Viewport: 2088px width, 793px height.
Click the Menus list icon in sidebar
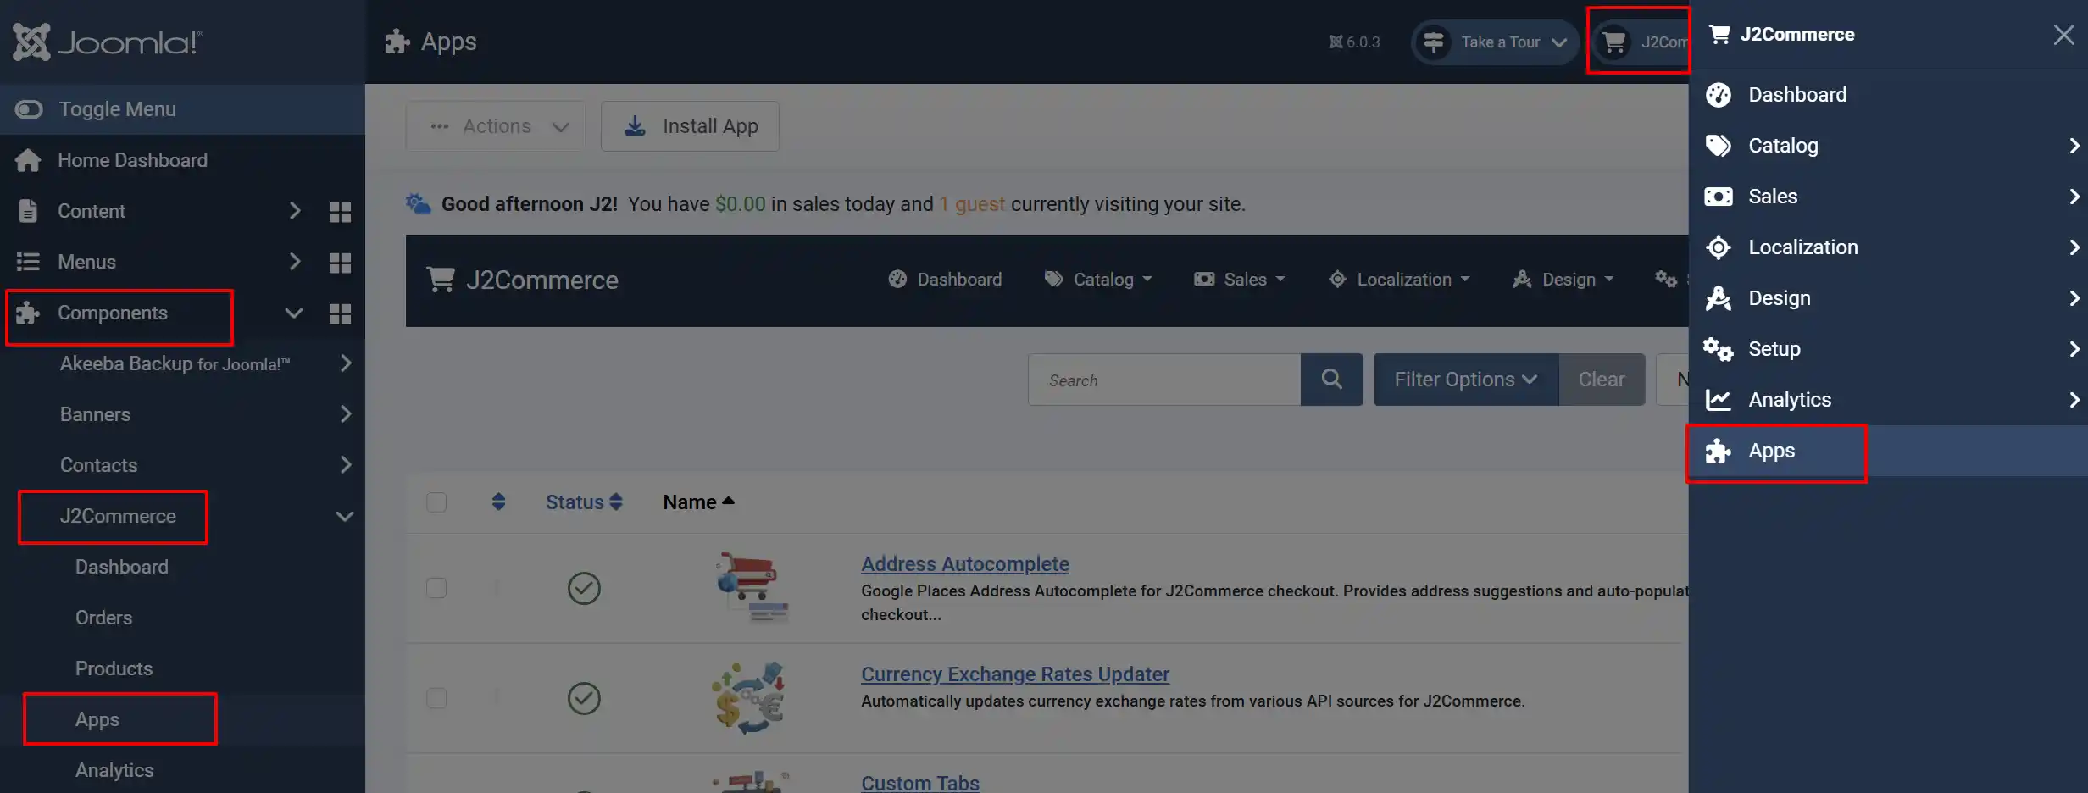(x=28, y=262)
